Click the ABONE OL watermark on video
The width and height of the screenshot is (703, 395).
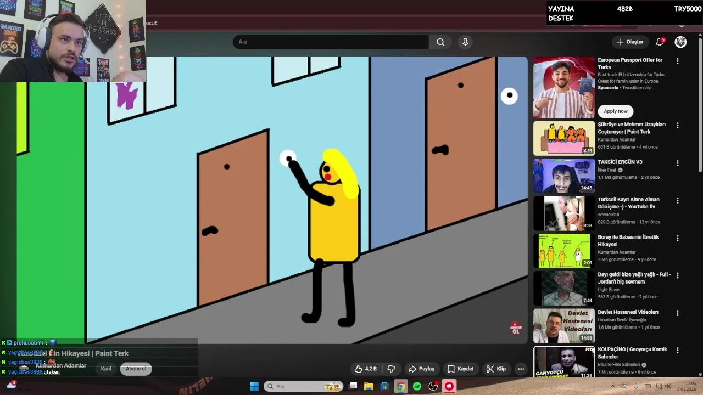tap(515, 328)
